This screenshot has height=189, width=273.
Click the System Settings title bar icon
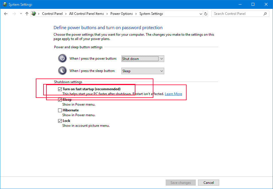click(x=5, y=4)
